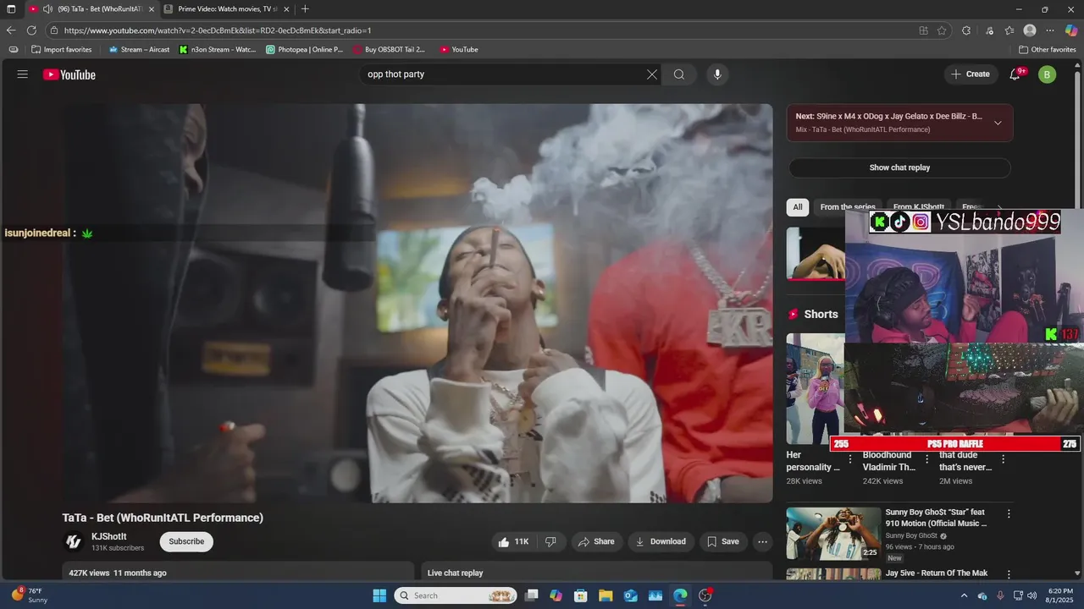Switch to the TaTa - Bet browser tab
1084x609 pixels.
click(x=91, y=9)
